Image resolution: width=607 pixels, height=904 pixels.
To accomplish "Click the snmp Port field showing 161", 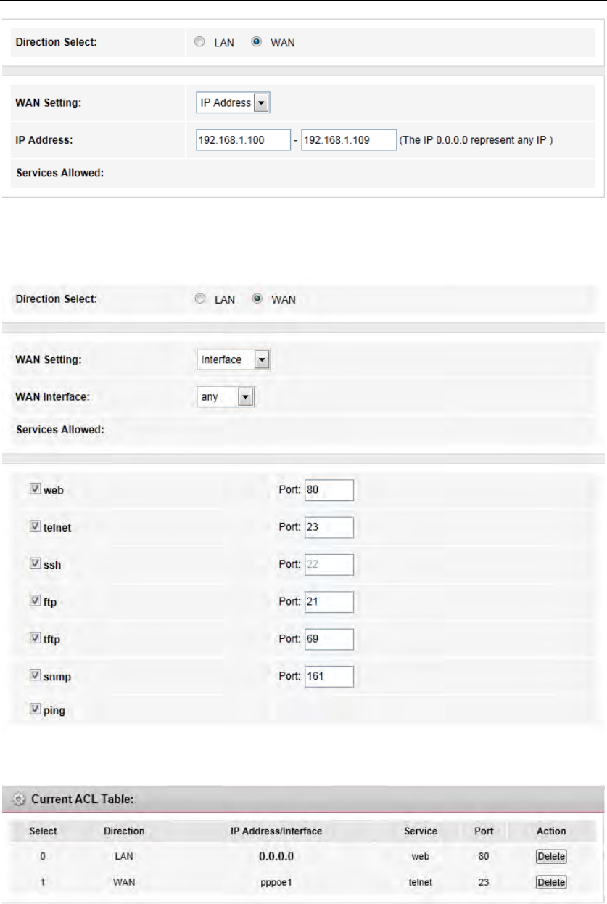I will 329,675.
